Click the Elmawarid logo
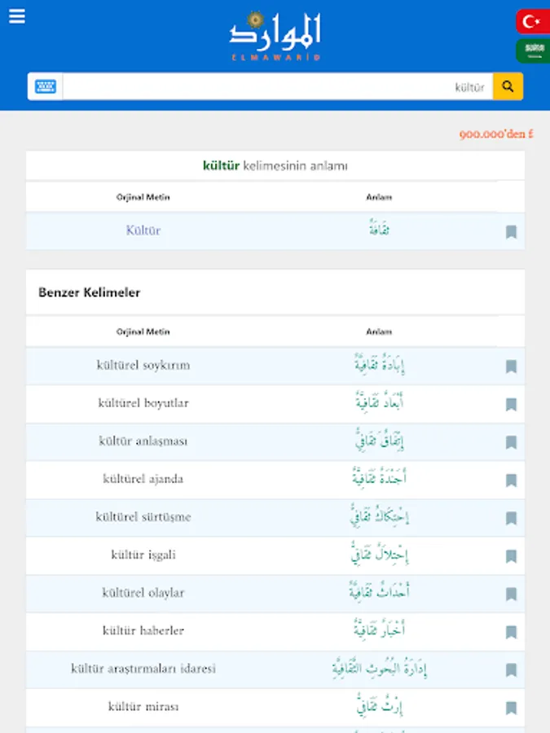Image resolution: width=550 pixels, height=733 pixels. [x=275, y=36]
